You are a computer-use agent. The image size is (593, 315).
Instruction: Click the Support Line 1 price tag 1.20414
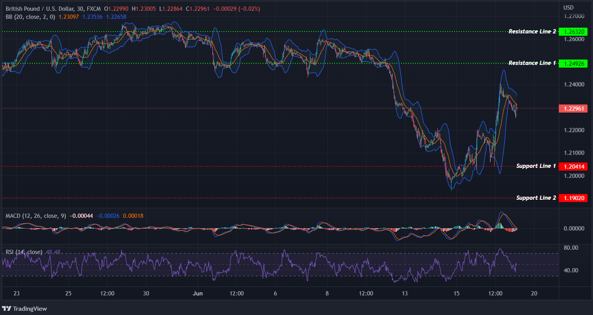(573, 166)
